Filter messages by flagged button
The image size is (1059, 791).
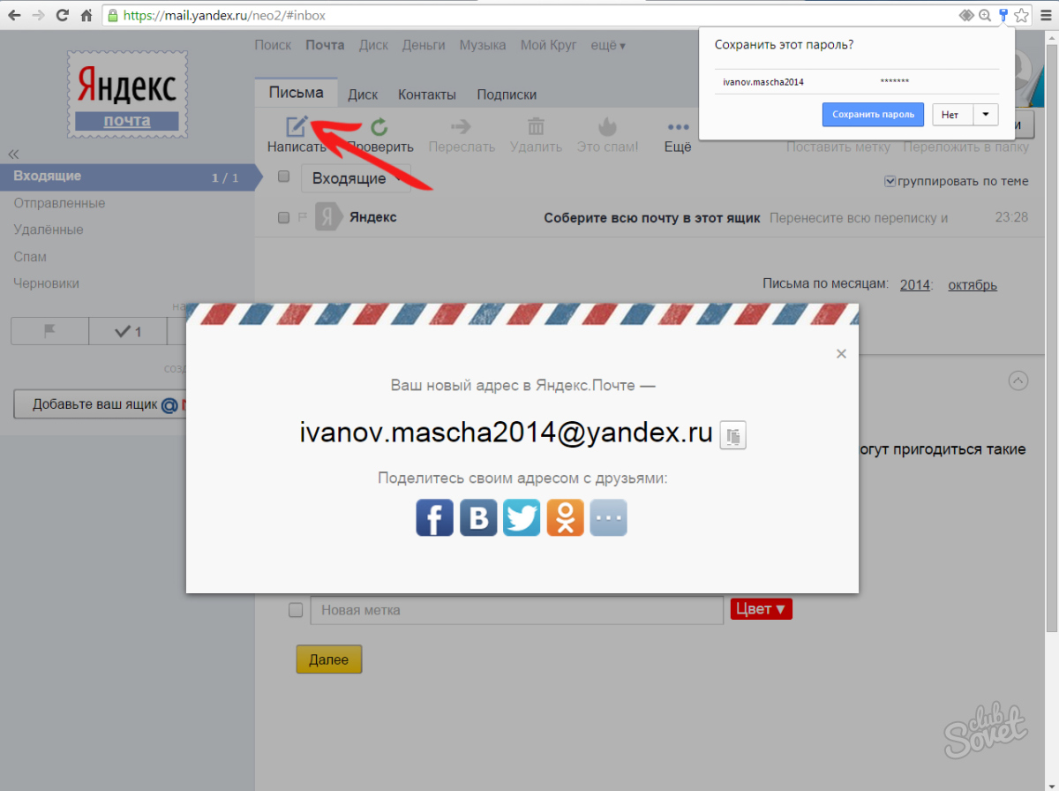pyautogui.click(x=49, y=331)
